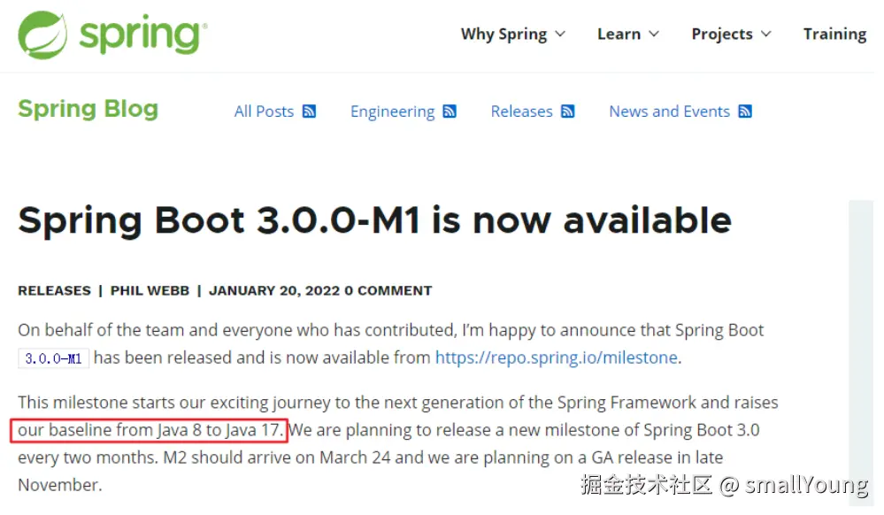Click the vertical scrollbar on right edge

click(860, 354)
